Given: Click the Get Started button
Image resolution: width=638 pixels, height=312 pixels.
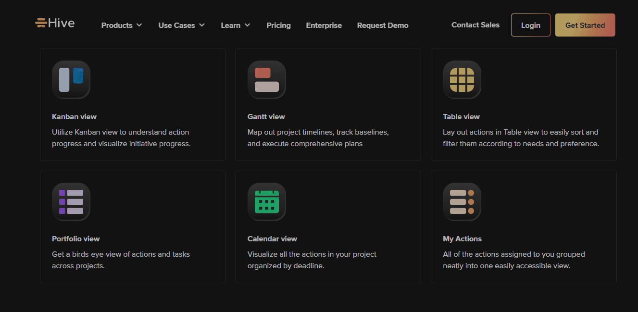Looking at the screenshot, I should (585, 25).
